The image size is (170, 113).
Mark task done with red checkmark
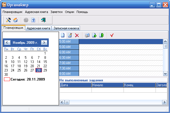(x=112, y=35)
